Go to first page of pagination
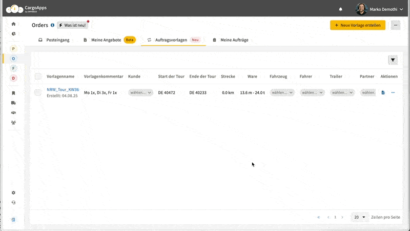Viewport: 410px width, 231px height. click(x=318, y=217)
